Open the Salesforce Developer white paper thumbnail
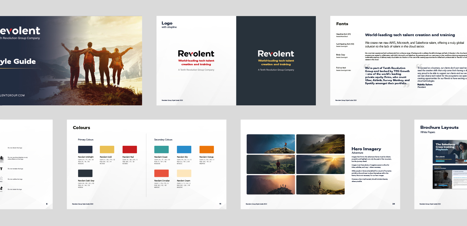The image size is (467, 226). (450, 177)
